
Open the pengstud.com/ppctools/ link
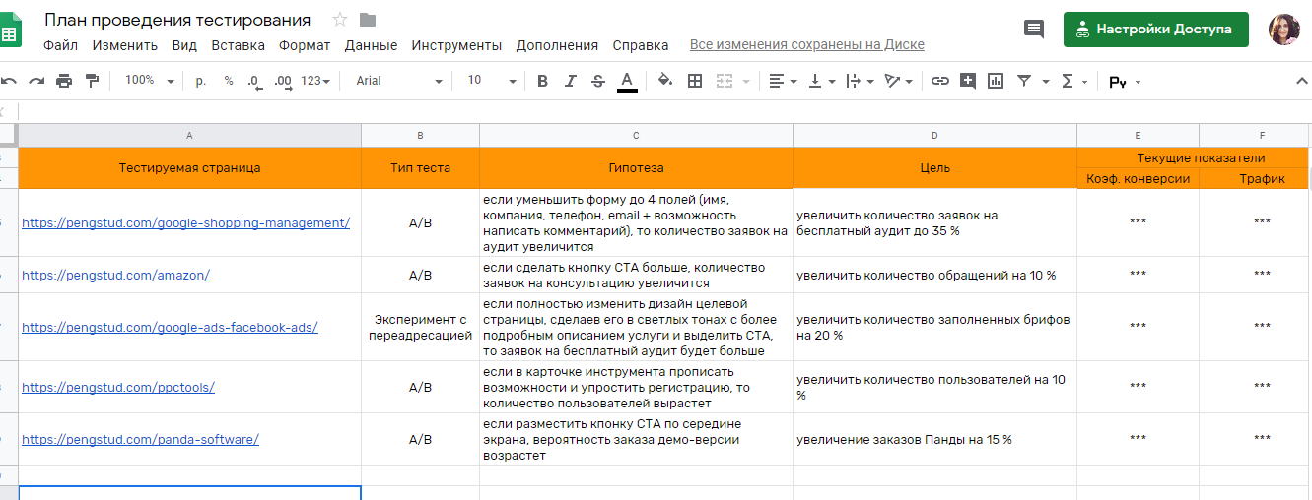click(x=118, y=387)
